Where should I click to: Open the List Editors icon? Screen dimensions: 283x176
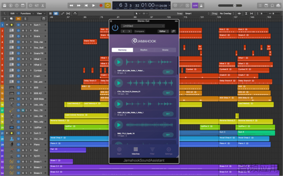coord(260,5)
